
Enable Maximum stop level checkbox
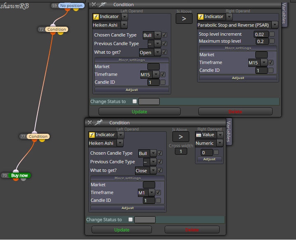pos(272,41)
